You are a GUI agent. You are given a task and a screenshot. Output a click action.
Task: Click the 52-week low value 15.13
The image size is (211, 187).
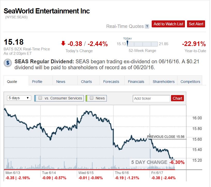[x=121, y=44]
